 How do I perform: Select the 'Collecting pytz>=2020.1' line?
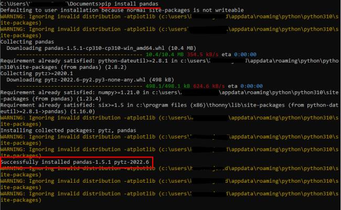tap(37, 73)
